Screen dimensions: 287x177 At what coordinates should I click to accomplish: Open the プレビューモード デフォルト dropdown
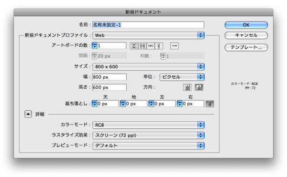(148, 146)
